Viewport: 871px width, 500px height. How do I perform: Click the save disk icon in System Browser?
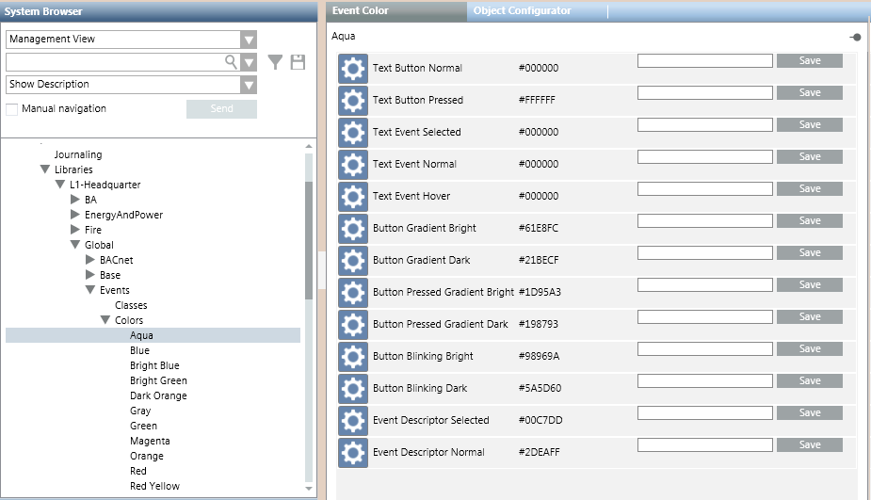(298, 62)
